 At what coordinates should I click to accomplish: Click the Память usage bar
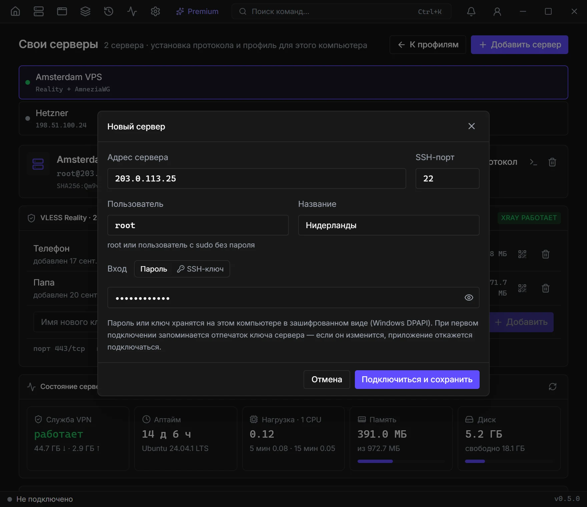(401, 461)
